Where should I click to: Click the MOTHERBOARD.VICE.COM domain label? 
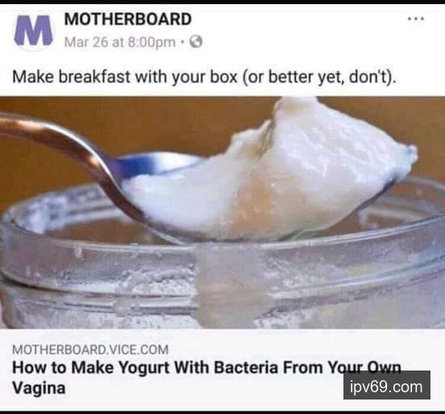90,350
